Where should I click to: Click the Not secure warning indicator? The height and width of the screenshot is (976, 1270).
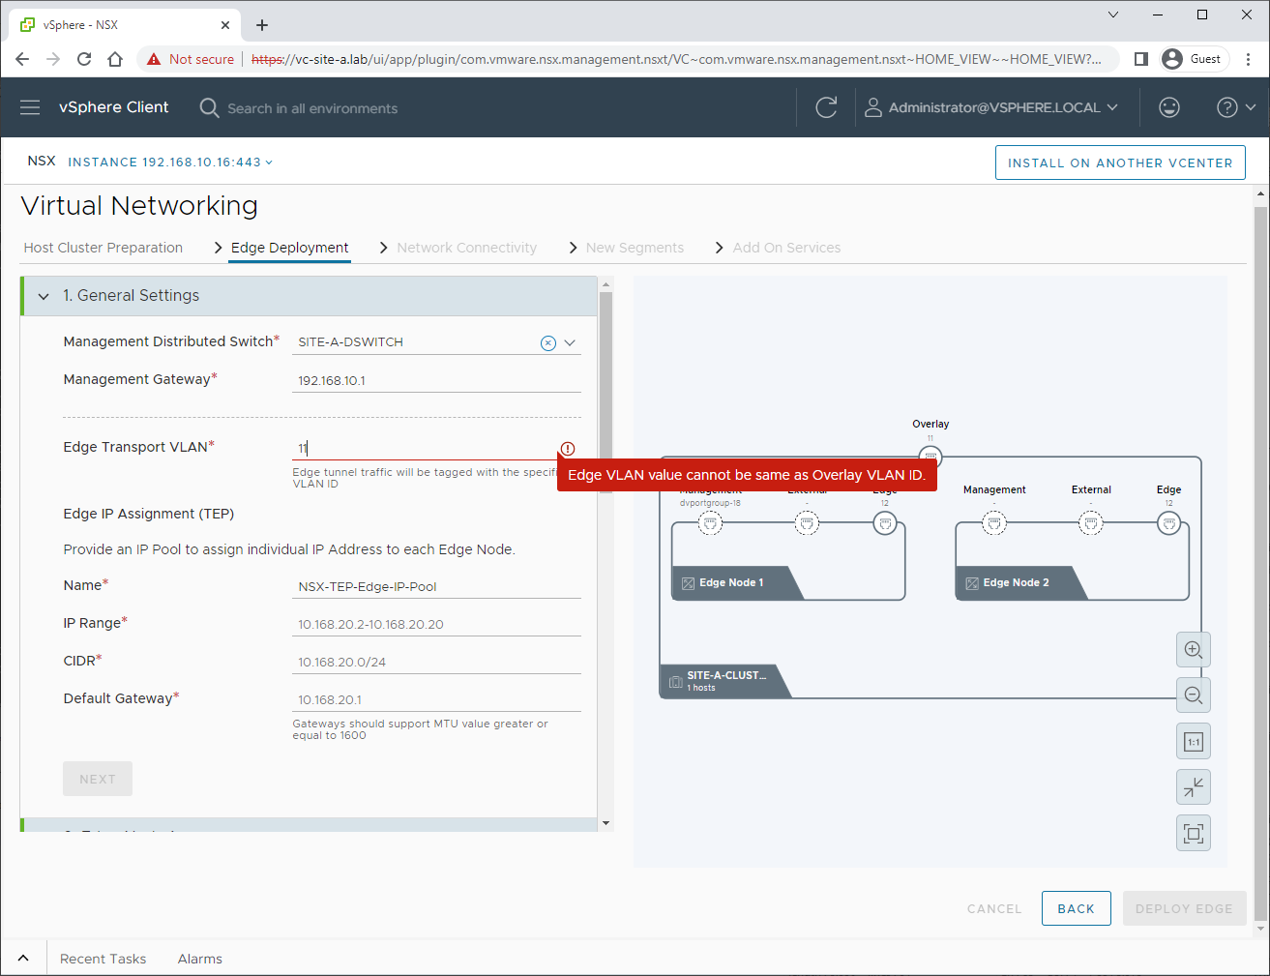[191, 59]
